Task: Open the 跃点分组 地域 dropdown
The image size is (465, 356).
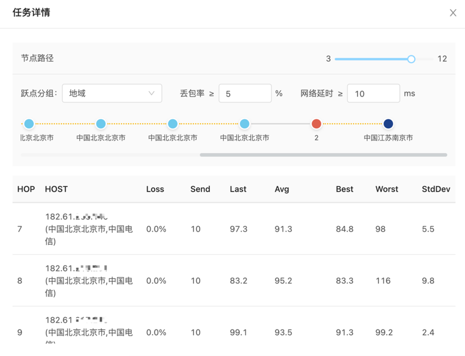Action: coord(111,93)
